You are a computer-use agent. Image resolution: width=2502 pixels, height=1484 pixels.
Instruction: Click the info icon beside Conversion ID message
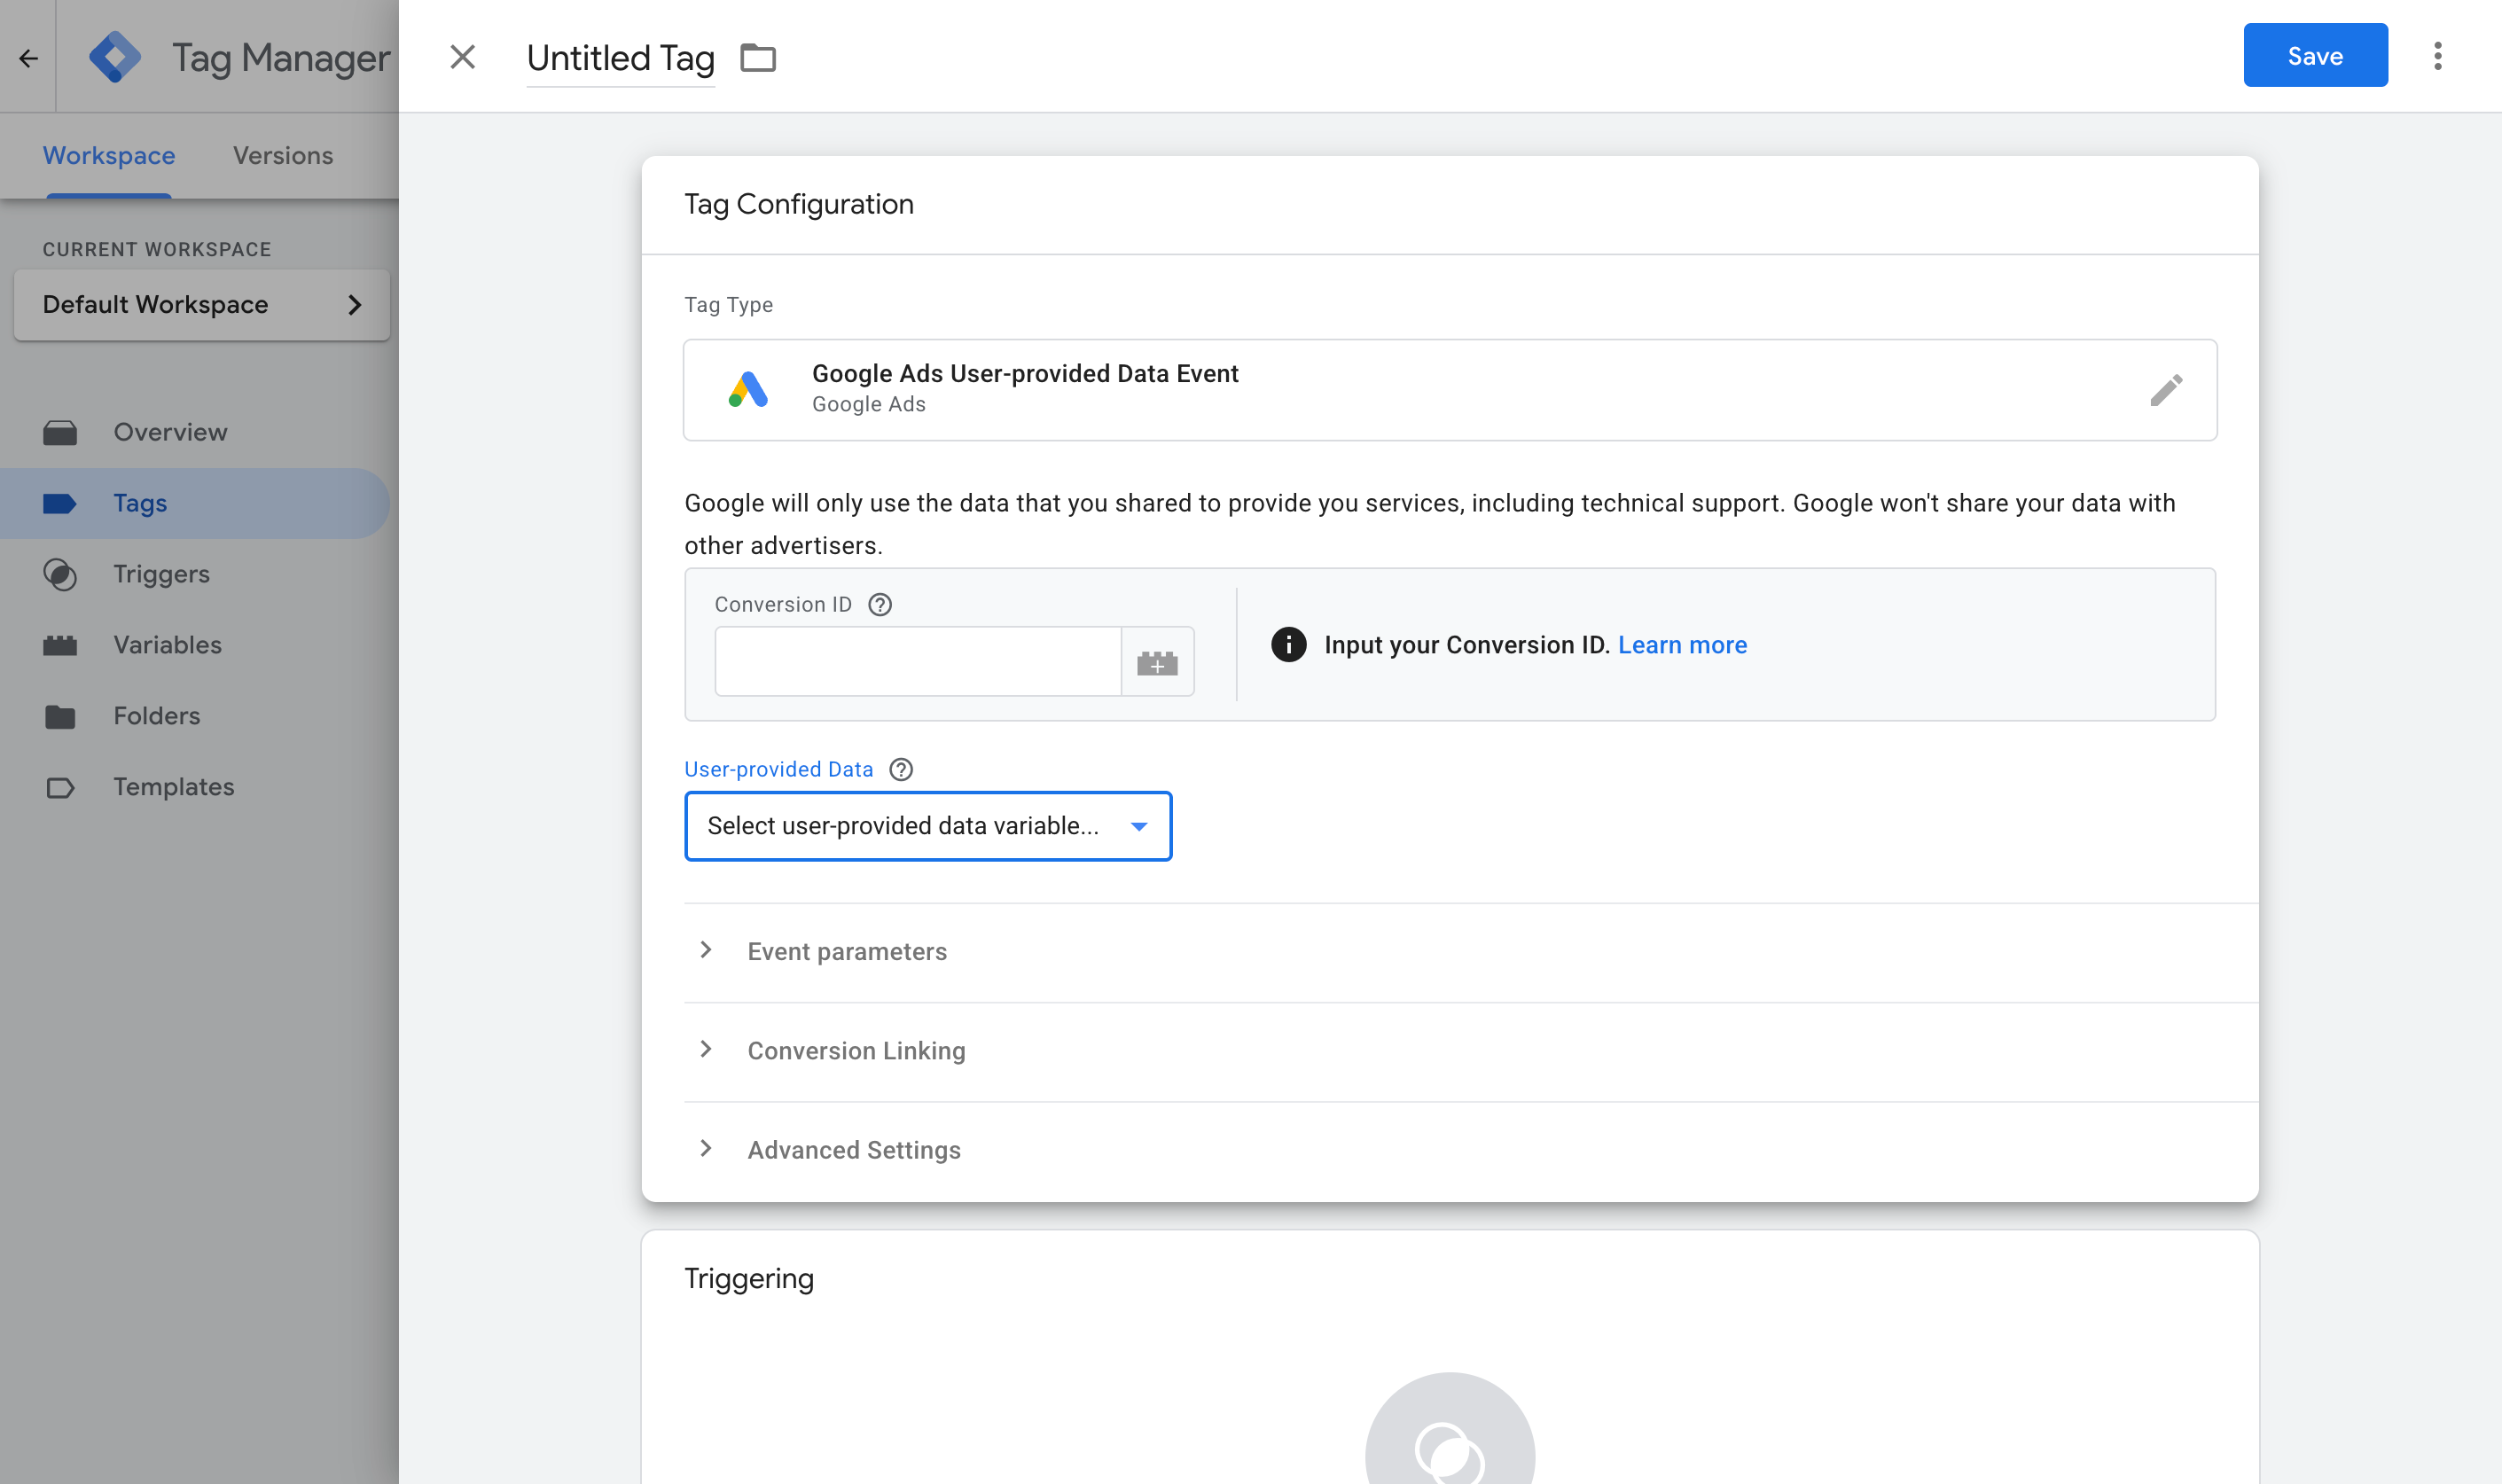pos(1288,644)
